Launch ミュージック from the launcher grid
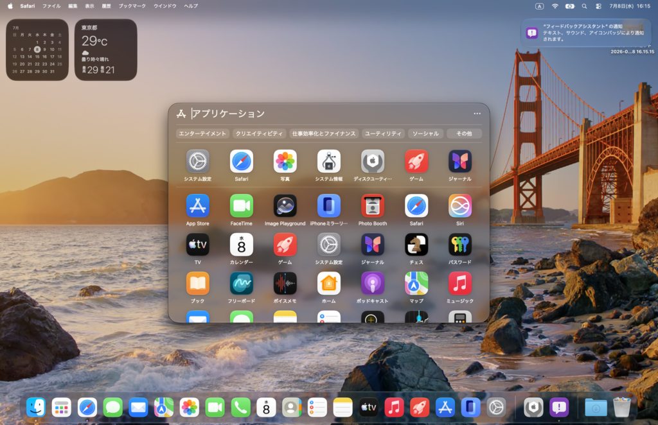Viewport: 658px width, 425px height. (x=460, y=284)
